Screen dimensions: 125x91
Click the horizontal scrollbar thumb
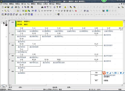29,85
